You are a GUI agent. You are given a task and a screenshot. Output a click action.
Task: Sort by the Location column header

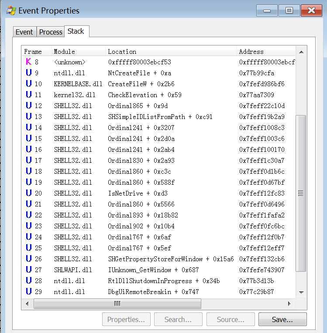[171, 52]
